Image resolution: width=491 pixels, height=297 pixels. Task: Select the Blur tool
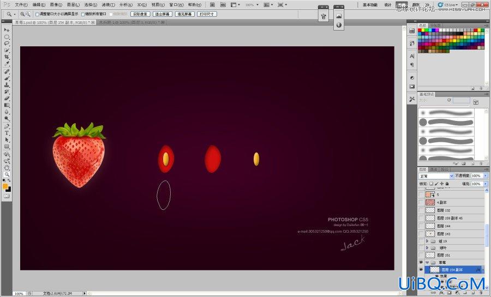(7, 112)
